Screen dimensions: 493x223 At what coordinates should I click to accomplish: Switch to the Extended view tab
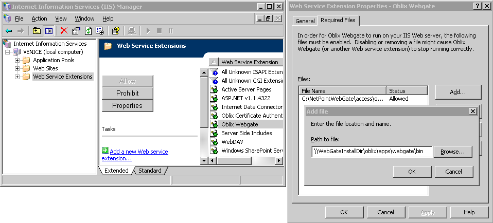(x=116, y=171)
